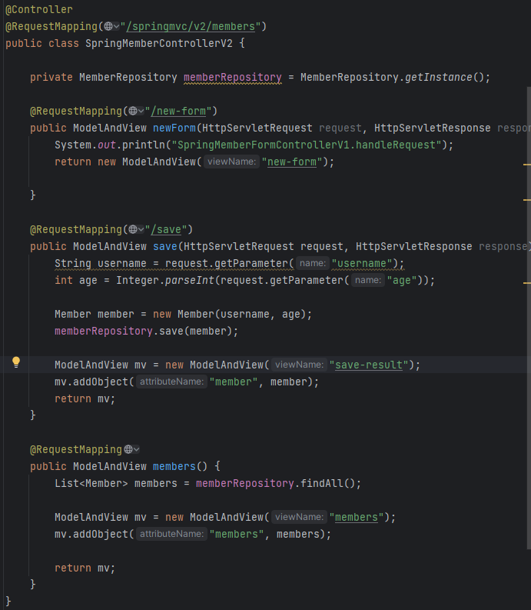Click warning stripe mark beside new-form return line
The image size is (531, 610).
click(527, 165)
